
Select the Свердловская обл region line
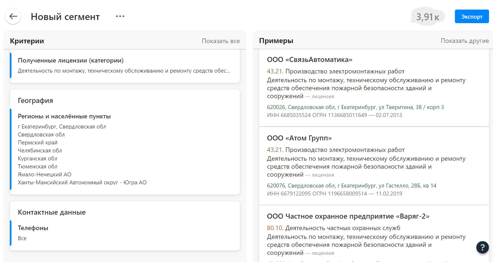click(41, 135)
